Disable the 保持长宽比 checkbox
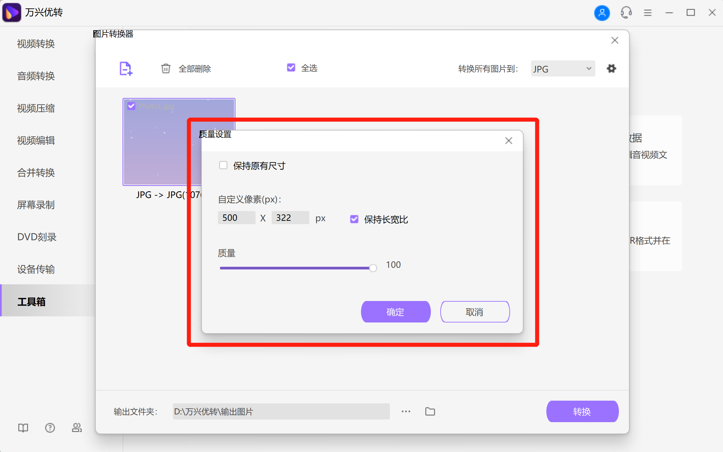Image resolution: width=723 pixels, height=452 pixels. [x=354, y=219]
